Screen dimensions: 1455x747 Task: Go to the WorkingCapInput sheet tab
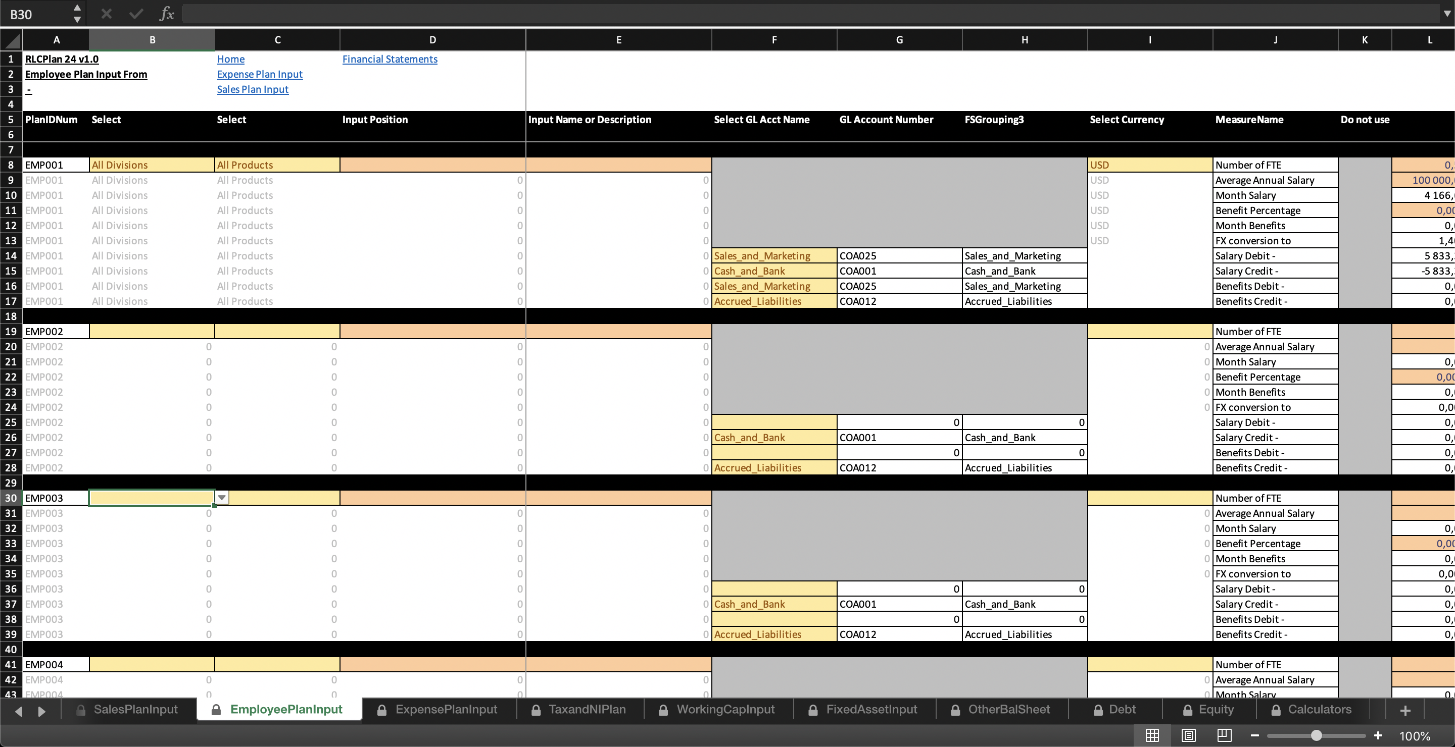pyautogui.click(x=718, y=710)
